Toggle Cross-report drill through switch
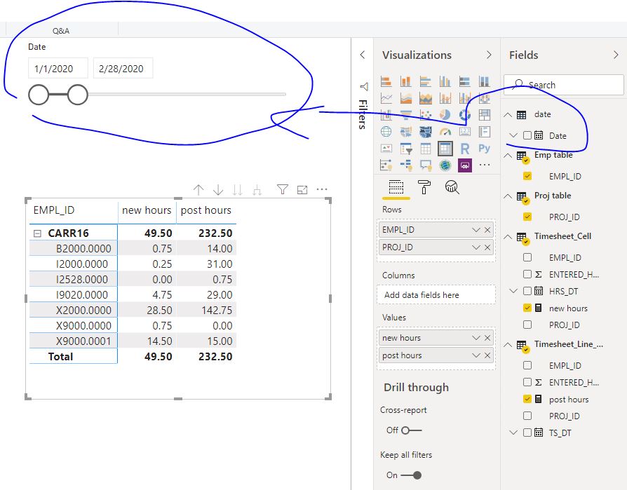This screenshot has height=490, width=627. click(x=412, y=430)
